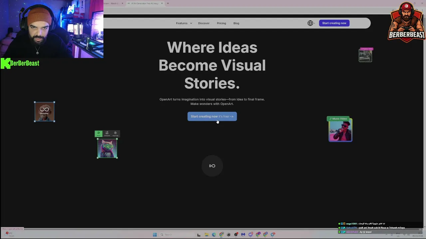The width and height of the screenshot is (426, 239).
Task: Select the Img to Img tool icon
Action: (115, 134)
